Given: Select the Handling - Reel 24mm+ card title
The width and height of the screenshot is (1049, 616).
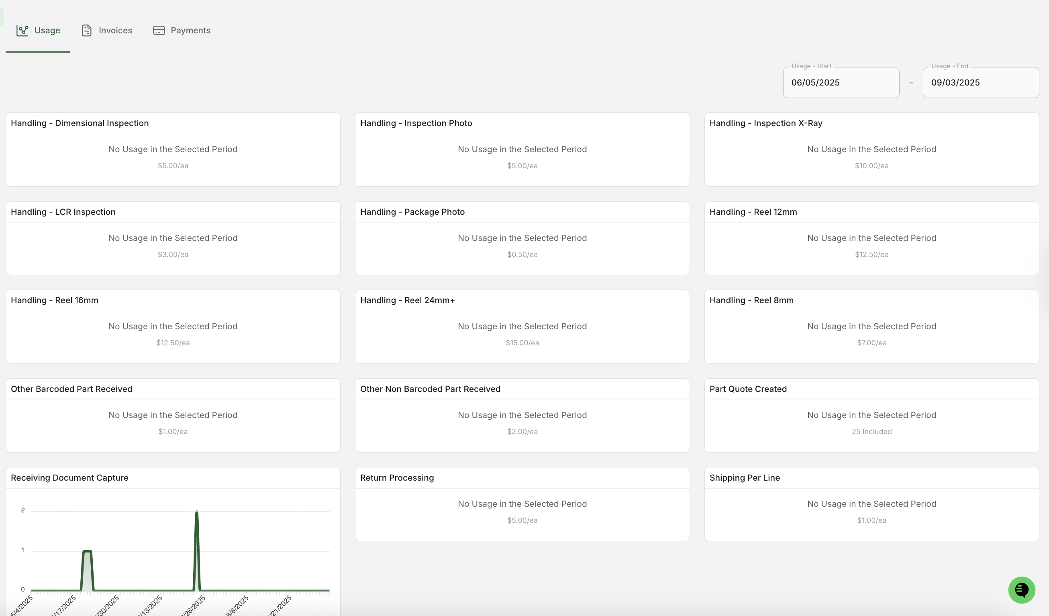Looking at the screenshot, I should click(407, 300).
